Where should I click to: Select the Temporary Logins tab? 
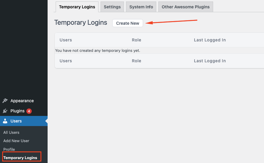click(x=77, y=7)
